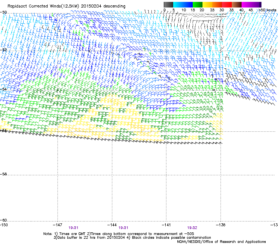Click the yellow 20-25 knots legend swatch
The image size is (278, 244).
point(207,5)
